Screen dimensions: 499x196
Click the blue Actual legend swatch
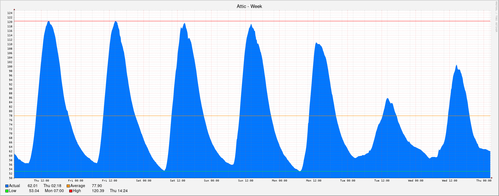coord(7,186)
